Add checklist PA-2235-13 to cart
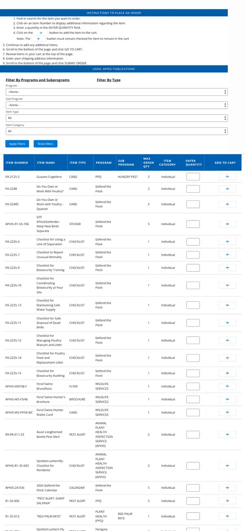 tap(227, 305)
